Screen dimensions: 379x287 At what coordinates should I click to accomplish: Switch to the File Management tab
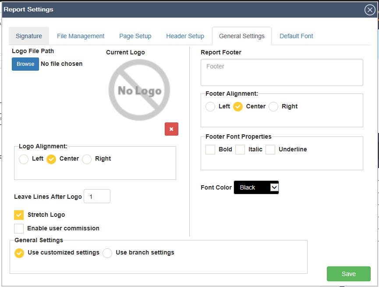(81, 36)
